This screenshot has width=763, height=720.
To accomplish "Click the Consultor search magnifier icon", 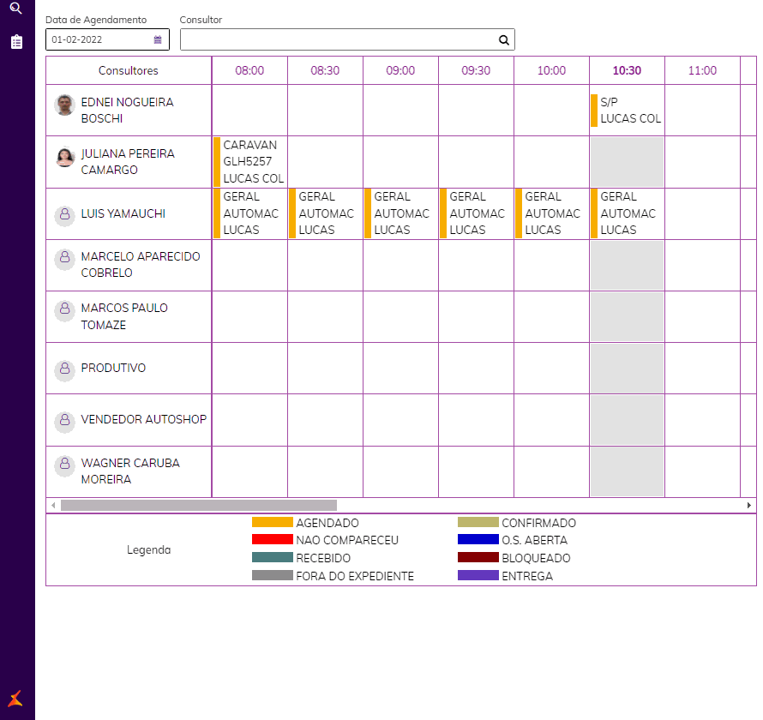I will pyautogui.click(x=503, y=40).
